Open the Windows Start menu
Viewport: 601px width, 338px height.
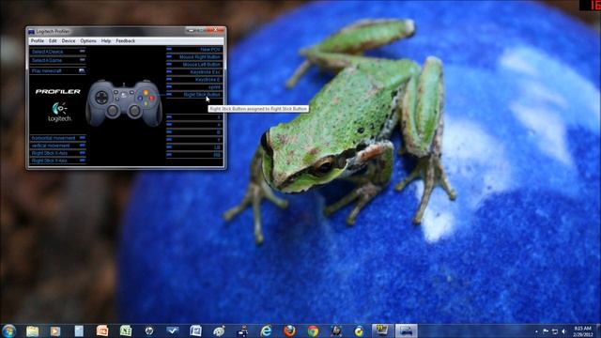[x=8, y=330]
